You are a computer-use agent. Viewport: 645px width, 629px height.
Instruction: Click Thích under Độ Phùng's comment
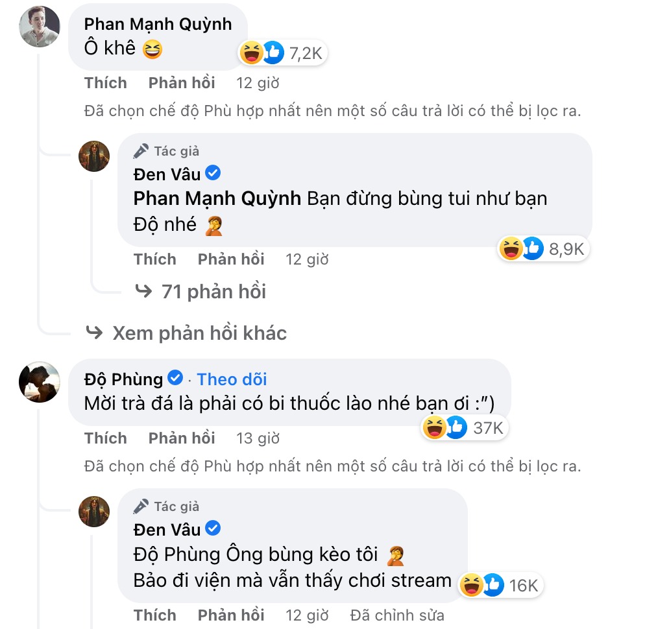pyautogui.click(x=106, y=438)
